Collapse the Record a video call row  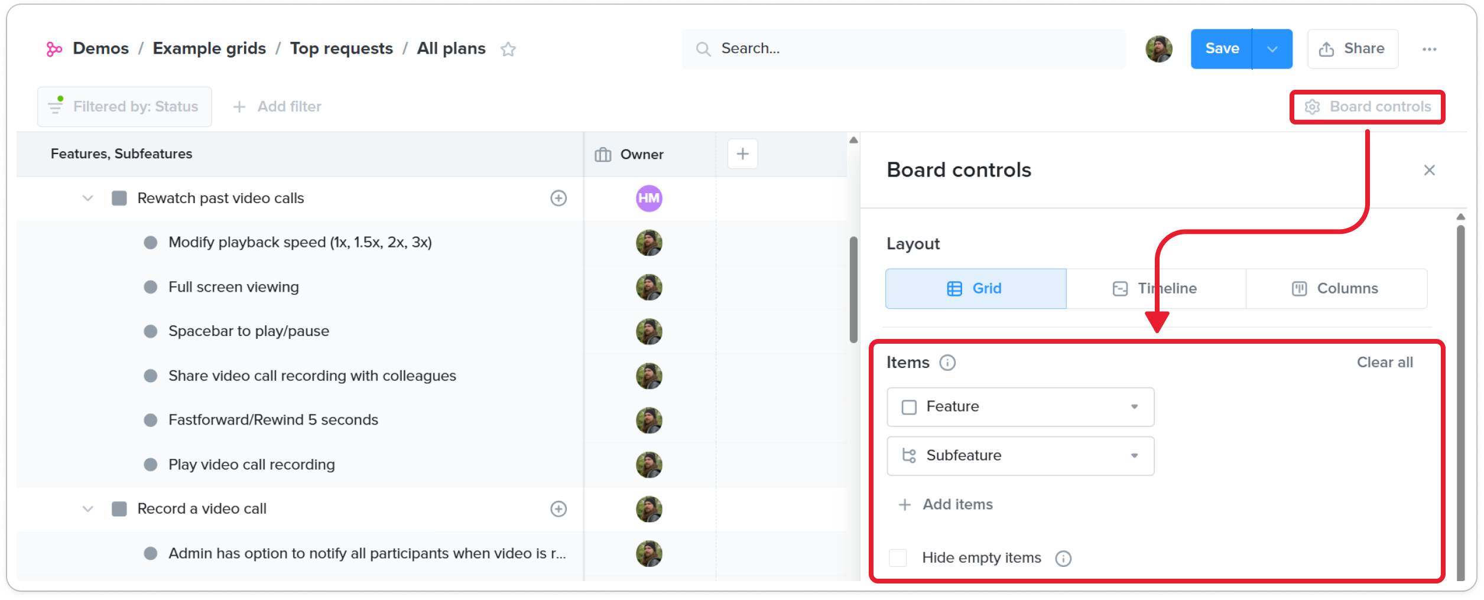point(88,508)
